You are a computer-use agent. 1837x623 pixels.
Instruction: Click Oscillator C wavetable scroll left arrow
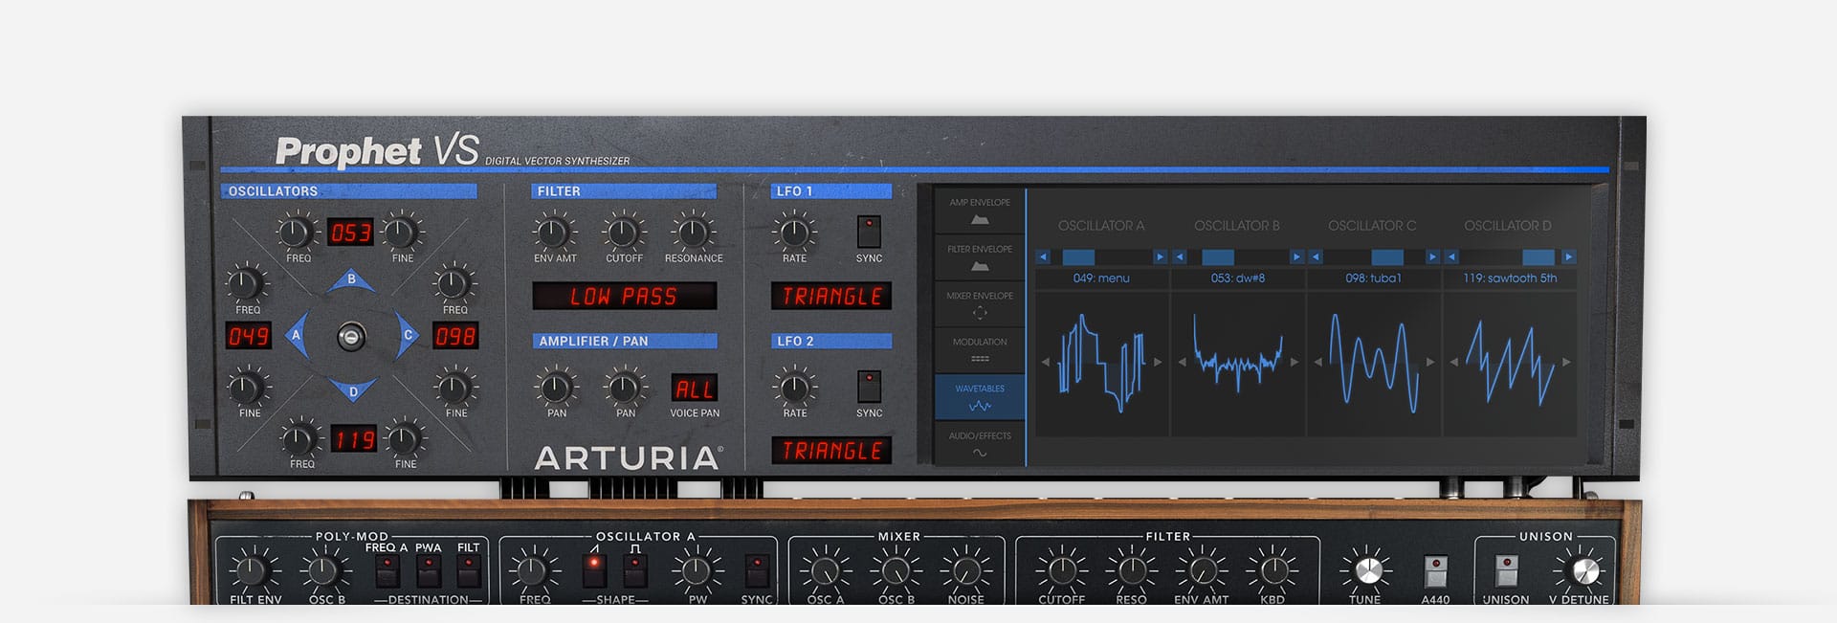click(1316, 256)
